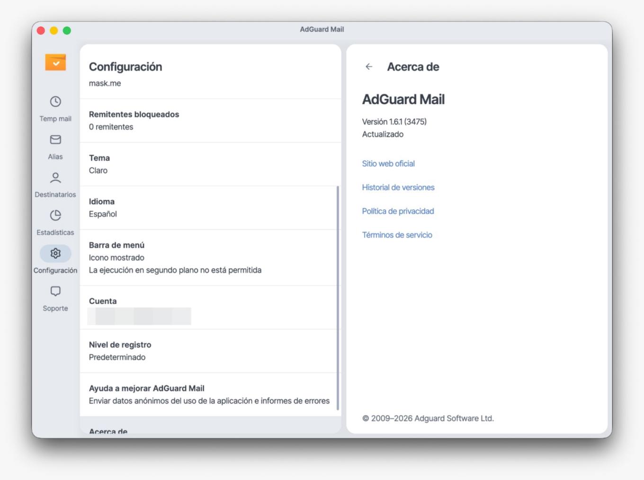Image resolution: width=644 pixels, height=480 pixels.
Task: Click the AdGuard Mail product heading
Action: click(403, 99)
